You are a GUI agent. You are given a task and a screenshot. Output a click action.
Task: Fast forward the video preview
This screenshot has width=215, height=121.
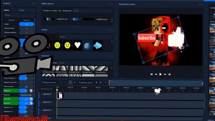click(x=165, y=74)
